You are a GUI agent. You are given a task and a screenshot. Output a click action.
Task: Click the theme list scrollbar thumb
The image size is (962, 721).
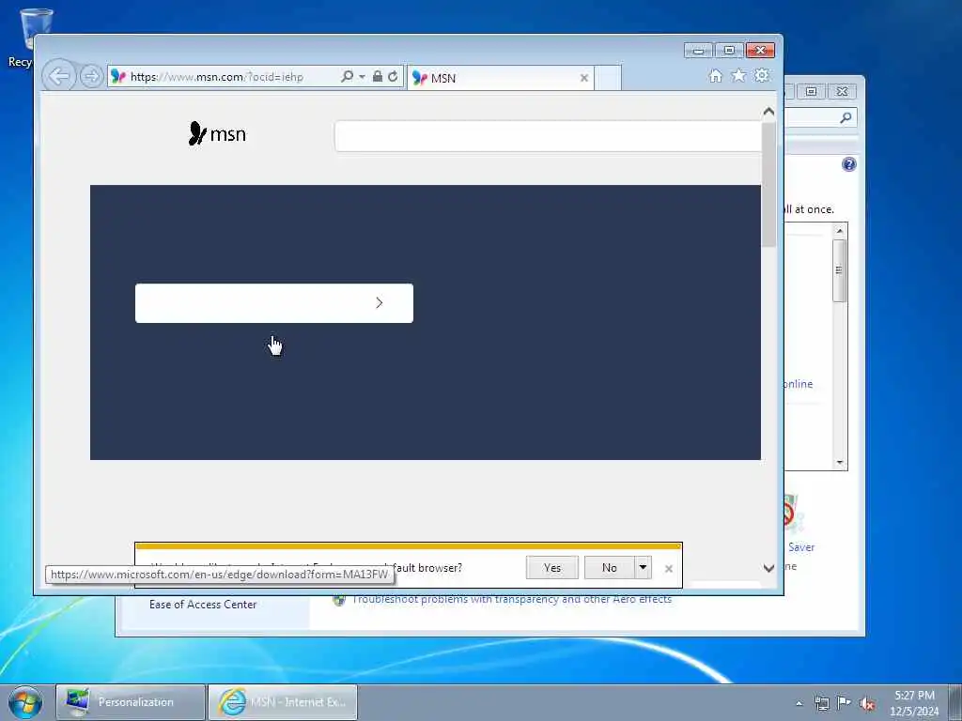coord(840,270)
